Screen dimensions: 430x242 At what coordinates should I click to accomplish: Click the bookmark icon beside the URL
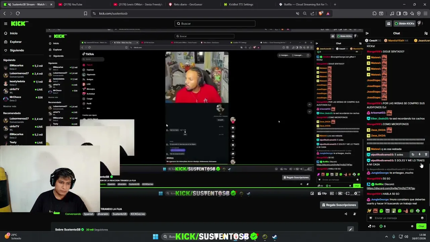pyautogui.click(x=85, y=13)
